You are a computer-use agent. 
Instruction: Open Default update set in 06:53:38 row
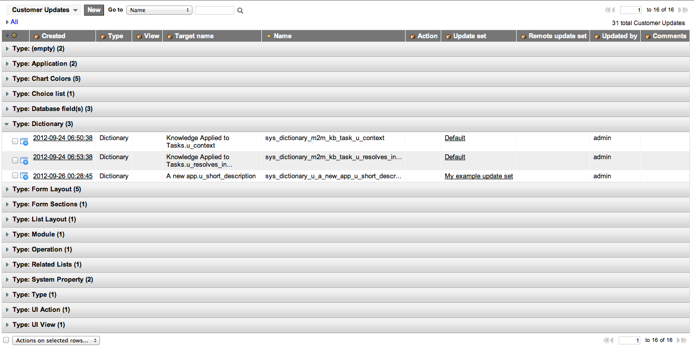click(x=455, y=157)
